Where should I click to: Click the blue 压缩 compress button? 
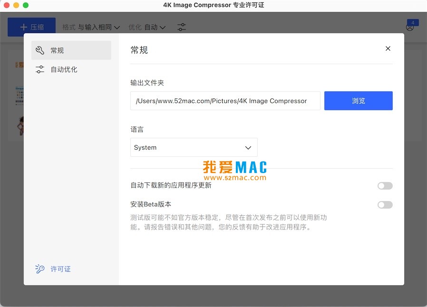point(31,27)
